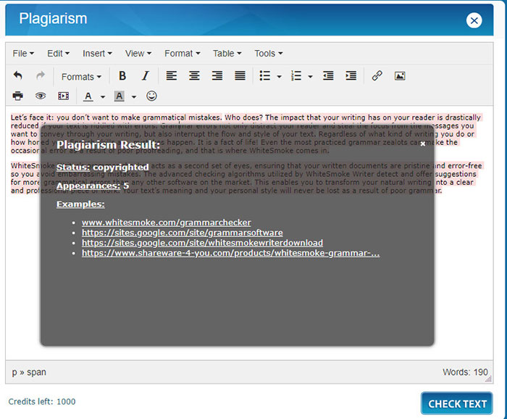Viewport: 507px width, 419px height.
Task: Insert a bullet list
Action: click(x=265, y=76)
